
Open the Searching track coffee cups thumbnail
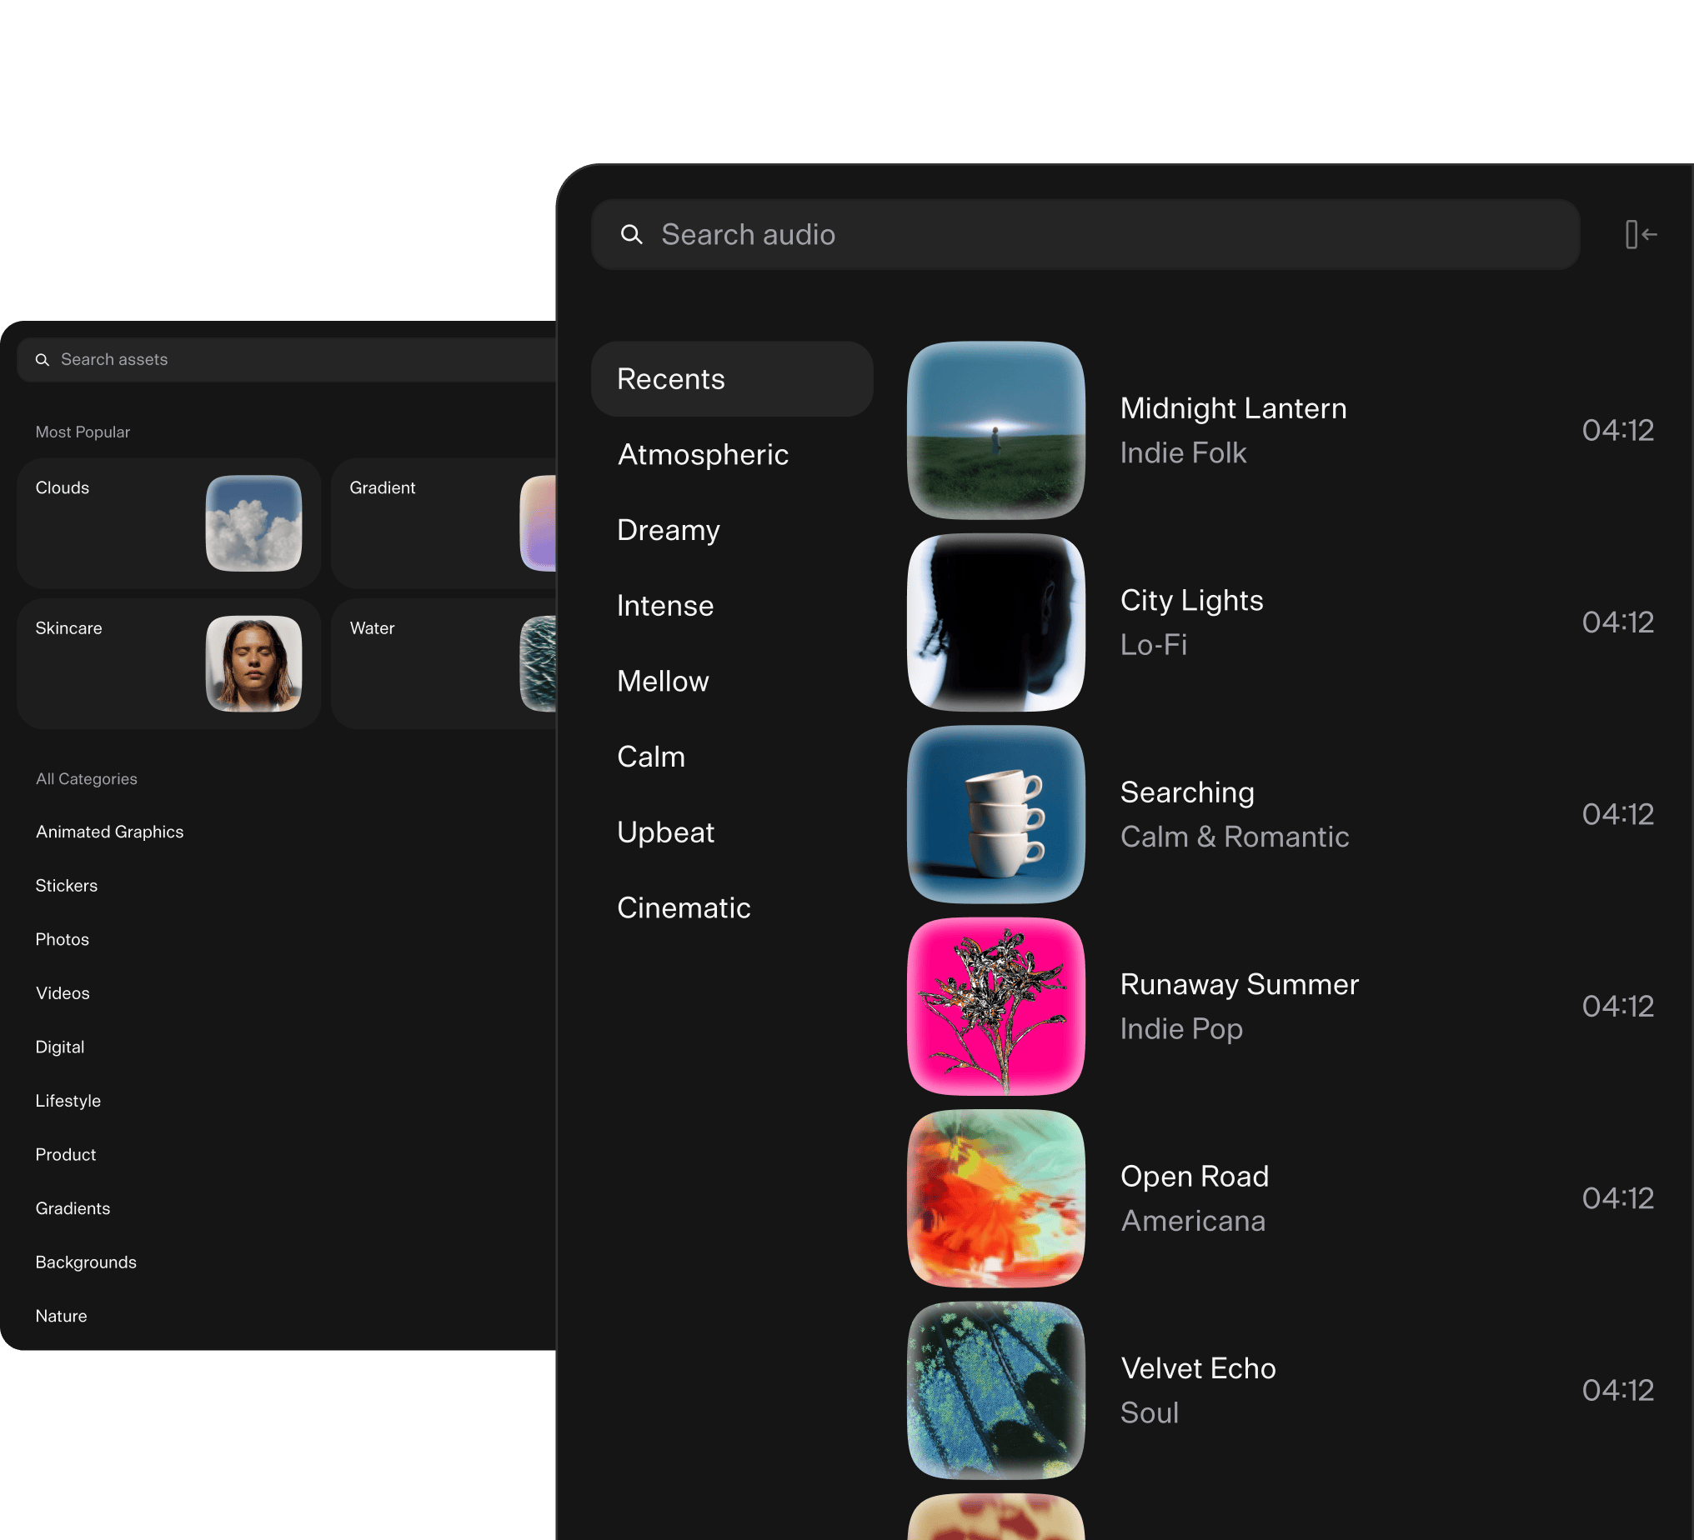(995, 814)
